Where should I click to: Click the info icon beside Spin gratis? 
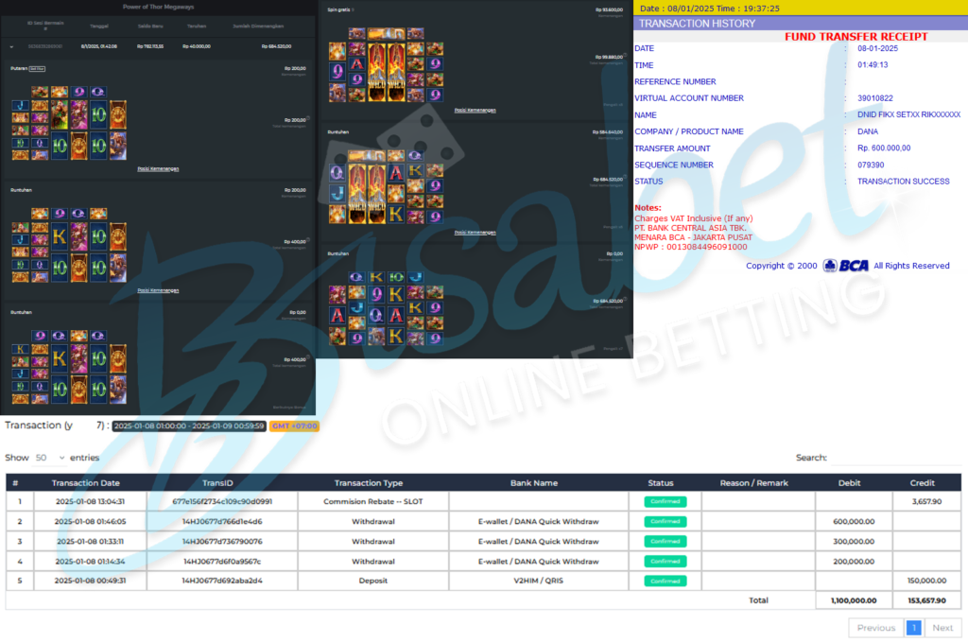354,9
